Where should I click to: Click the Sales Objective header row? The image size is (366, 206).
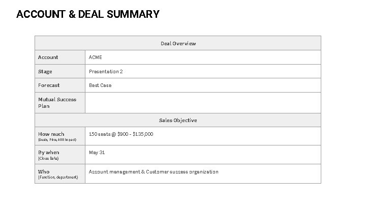178,120
